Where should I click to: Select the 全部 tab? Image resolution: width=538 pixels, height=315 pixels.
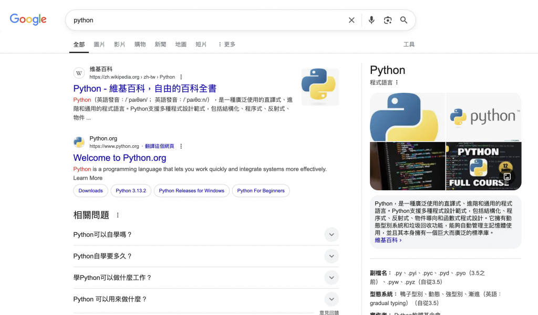click(79, 45)
